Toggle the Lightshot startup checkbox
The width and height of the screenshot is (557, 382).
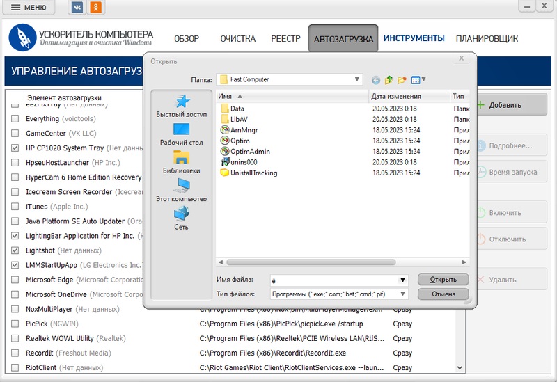[15, 250]
